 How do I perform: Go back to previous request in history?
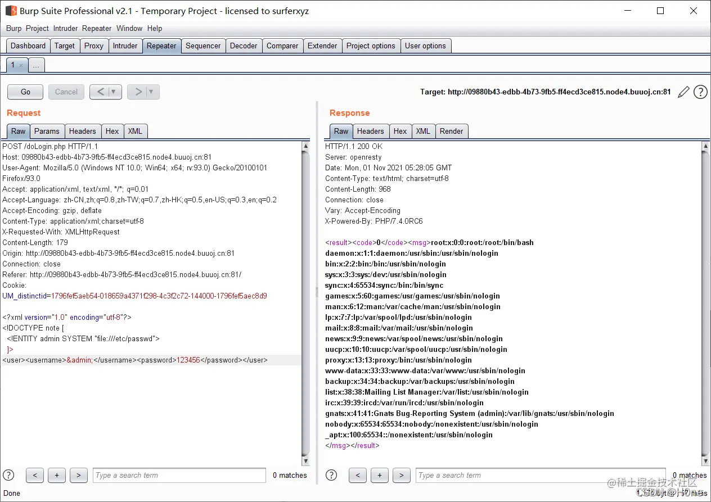pos(100,92)
